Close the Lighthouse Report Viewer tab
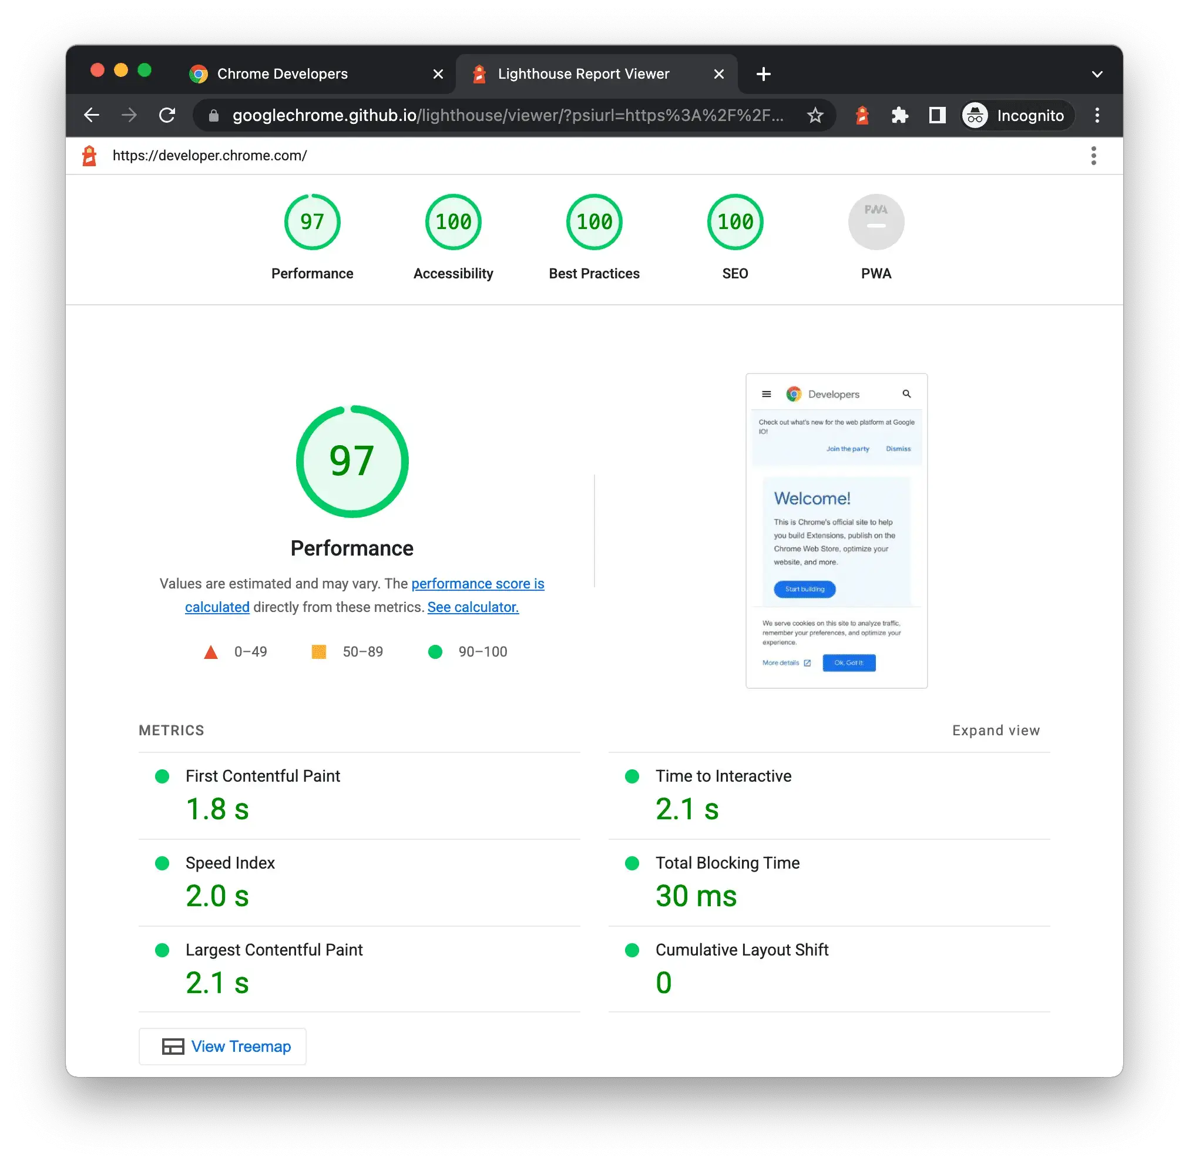The height and width of the screenshot is (1164, 1189). pos(718,74)
